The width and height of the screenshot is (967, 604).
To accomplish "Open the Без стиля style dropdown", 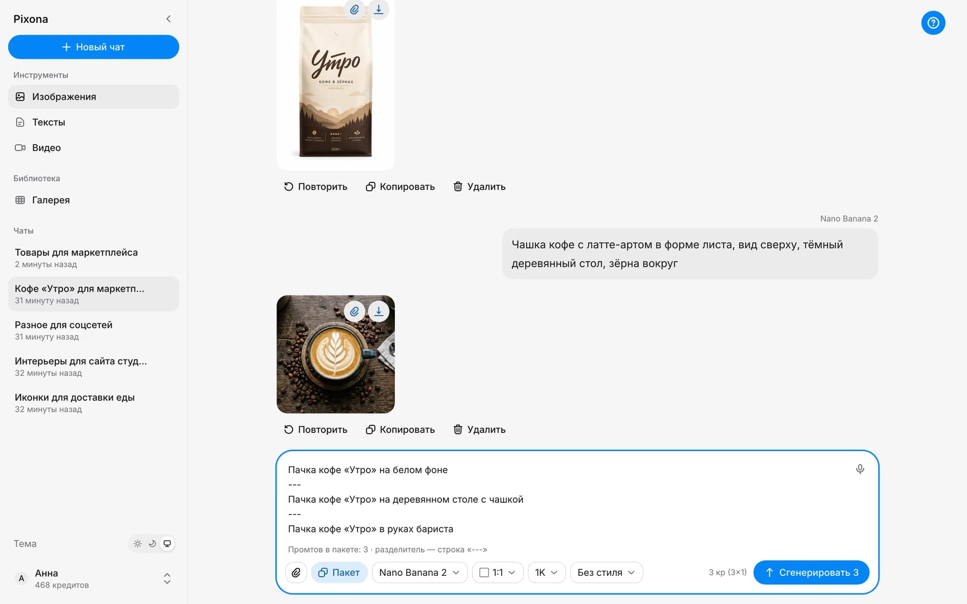I will point(606,572).
